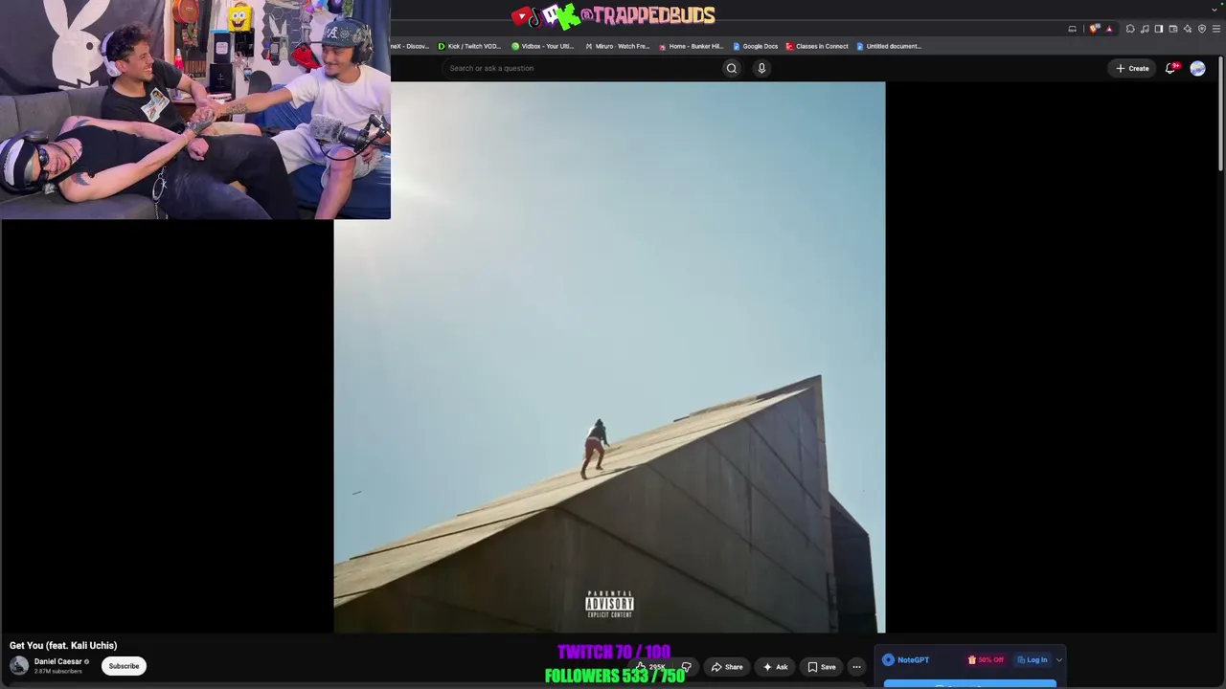Click the Daniel Caesar channel avatar
Viewport: 1226px width, 689px height.
pos(19,666)
